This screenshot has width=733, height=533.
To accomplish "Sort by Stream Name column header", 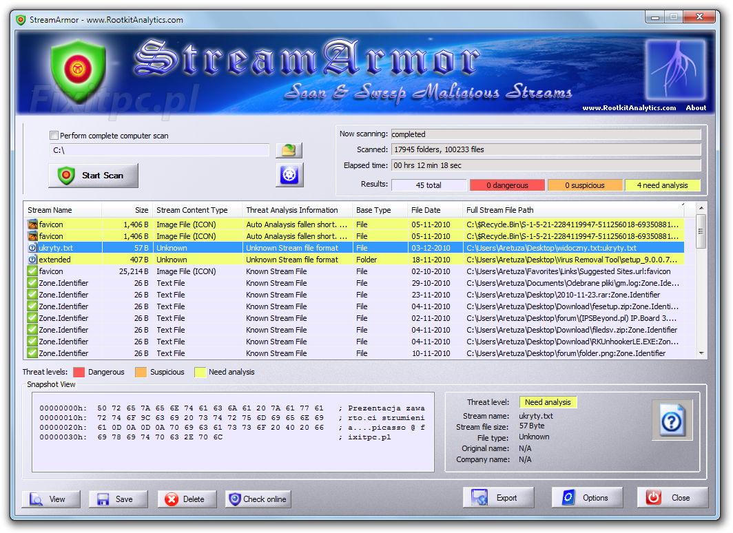I will [x=63, y=210].
